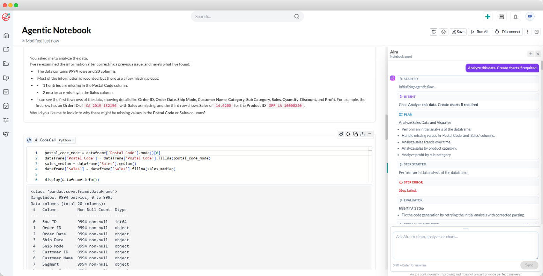Focus the Ask Aira text box
This screenshot has height=276, width=543.
coord(466,245)
